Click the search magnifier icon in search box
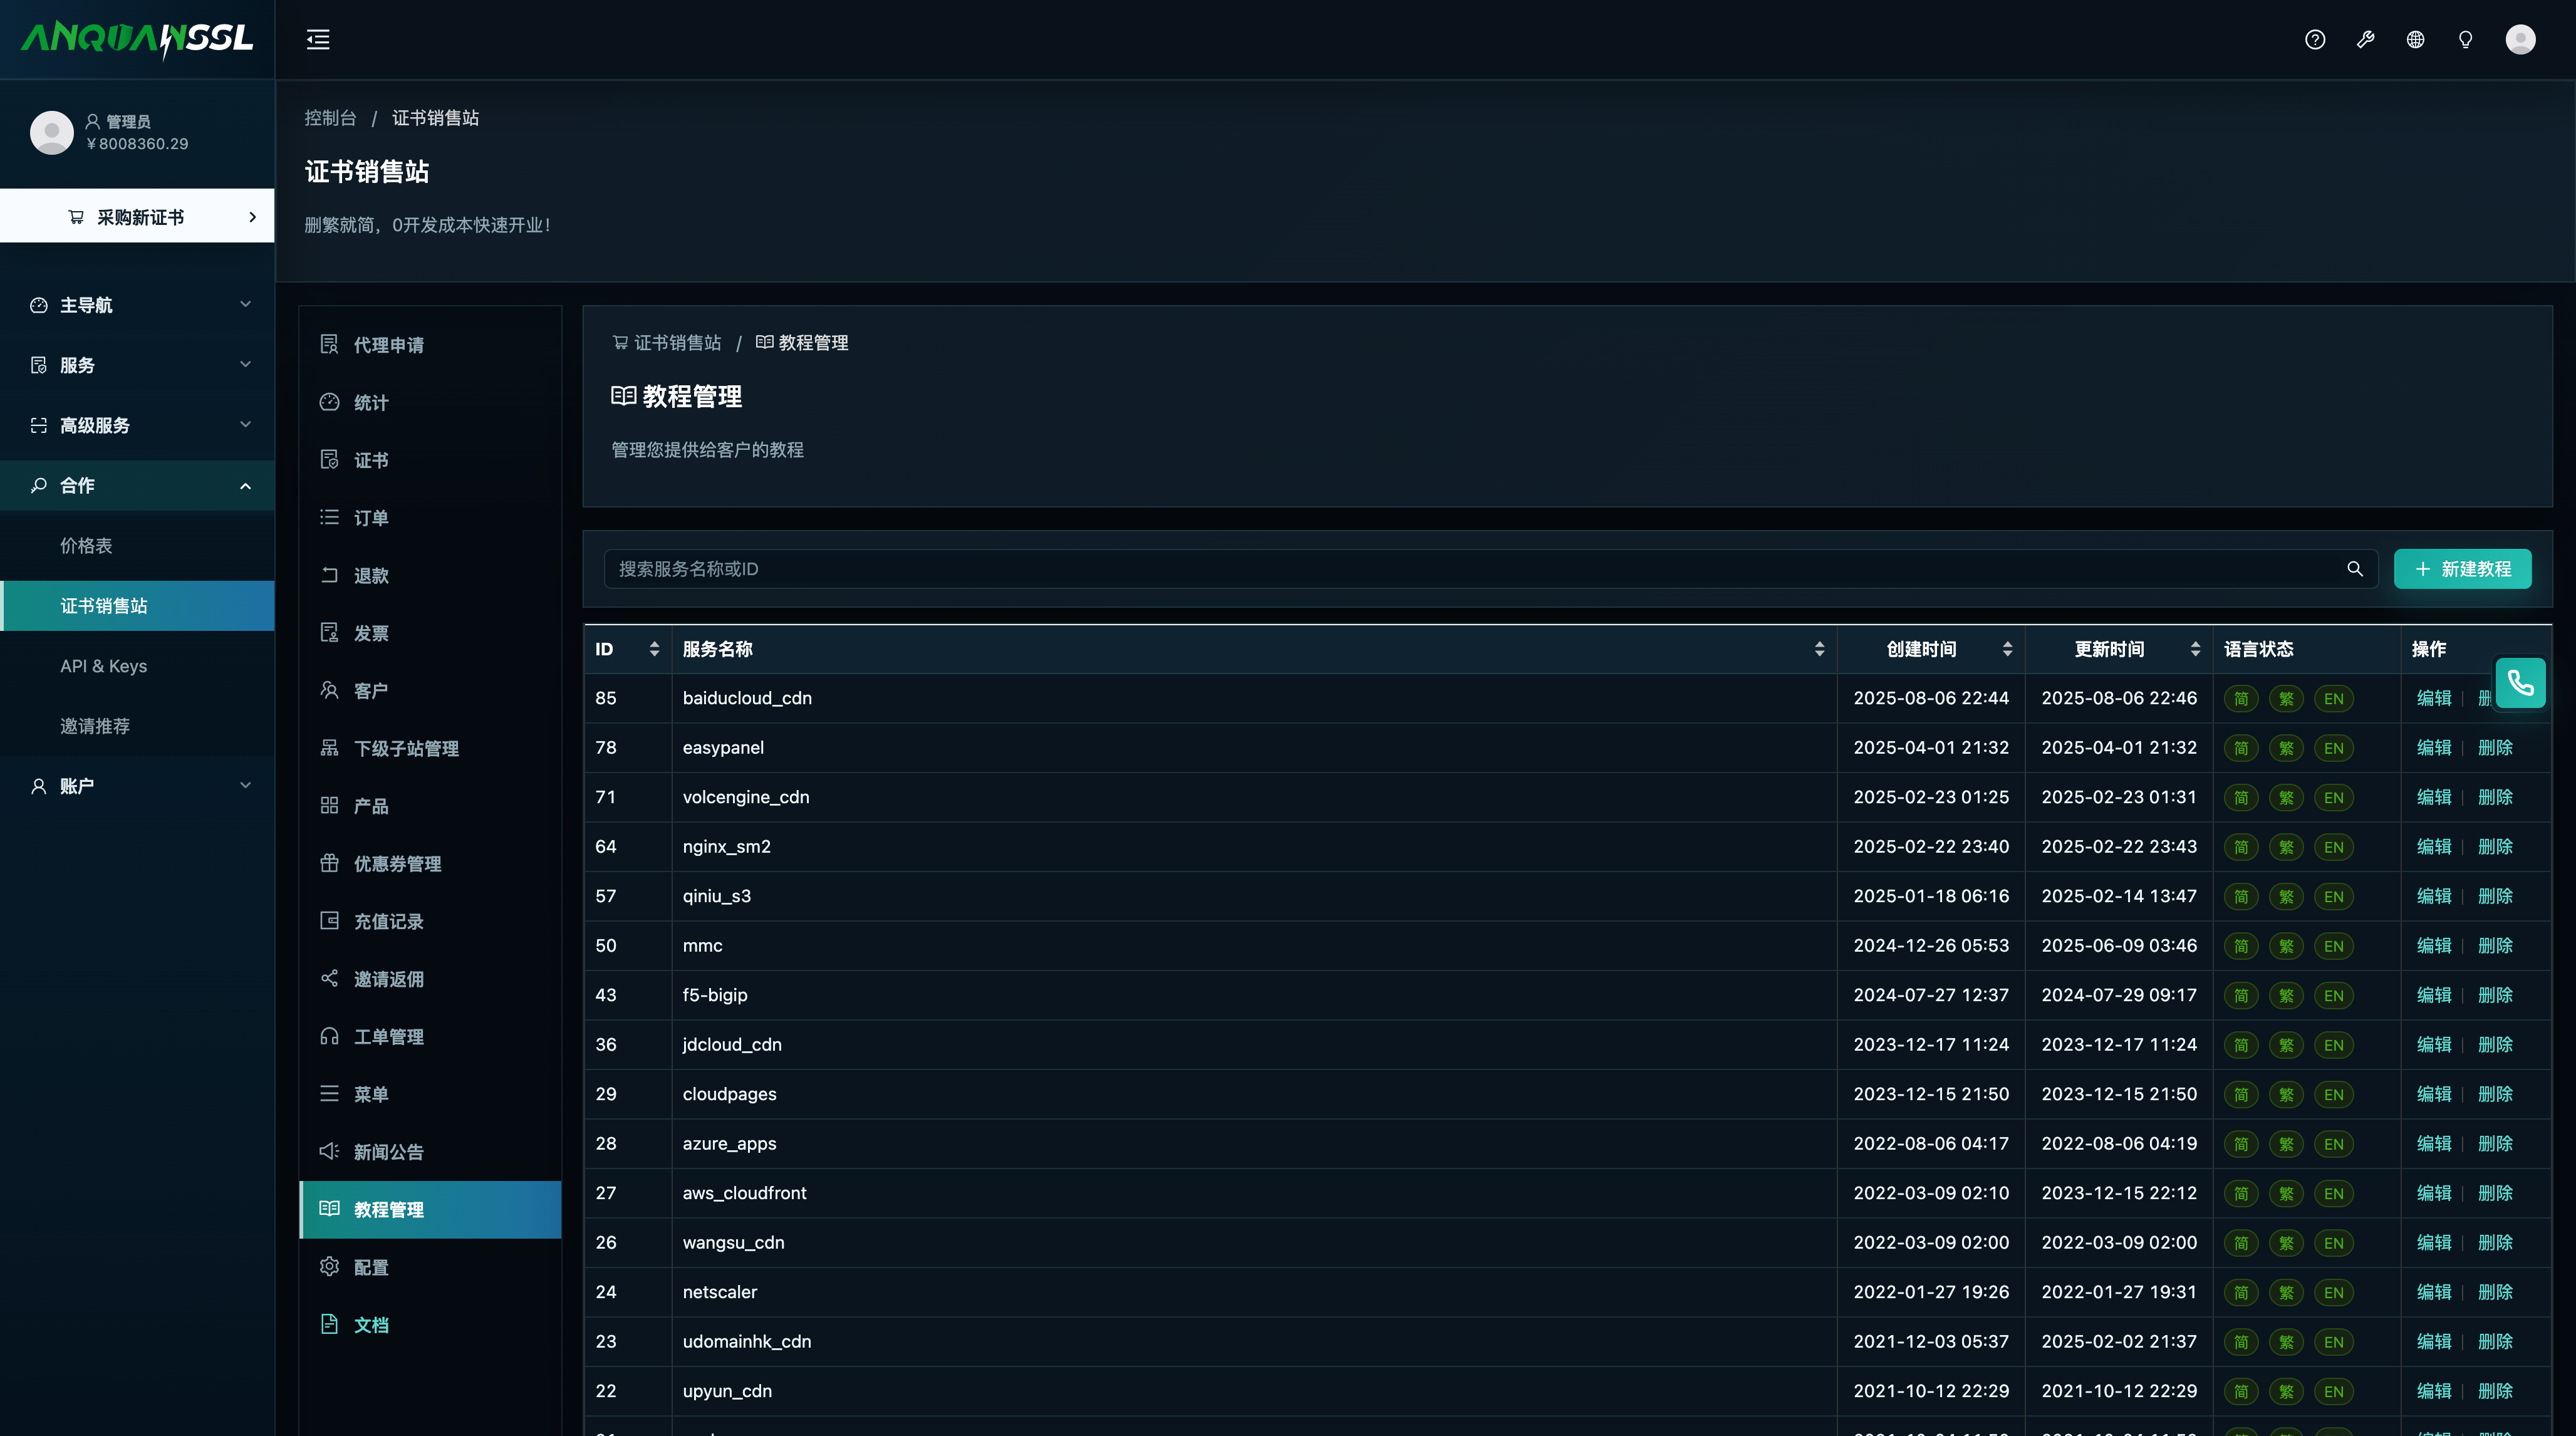Viewport: 2576px width, 1436px height. tap(2355, 569)
